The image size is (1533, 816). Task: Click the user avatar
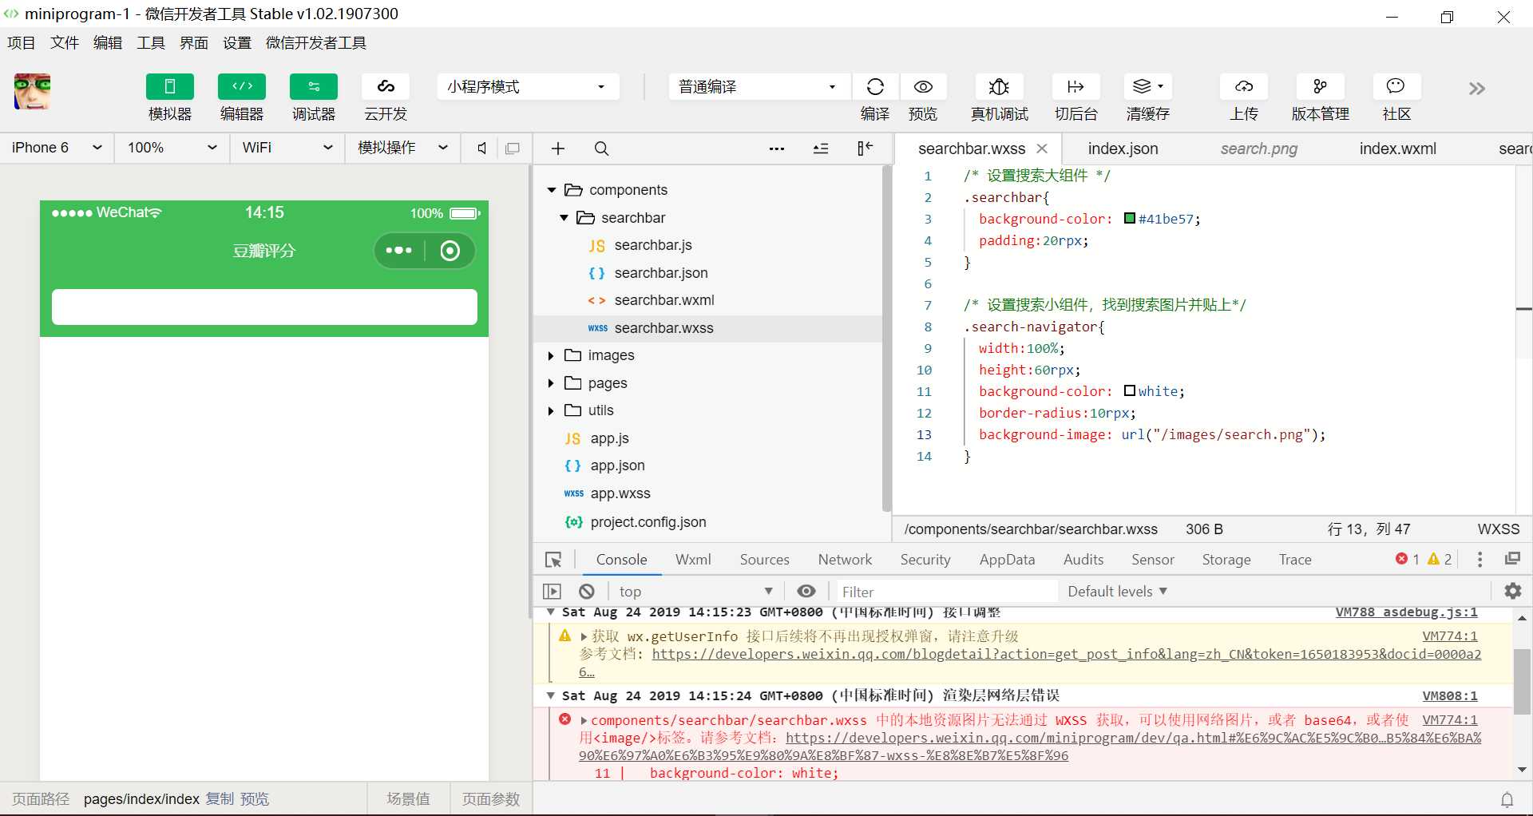click(x=32, y=91)
